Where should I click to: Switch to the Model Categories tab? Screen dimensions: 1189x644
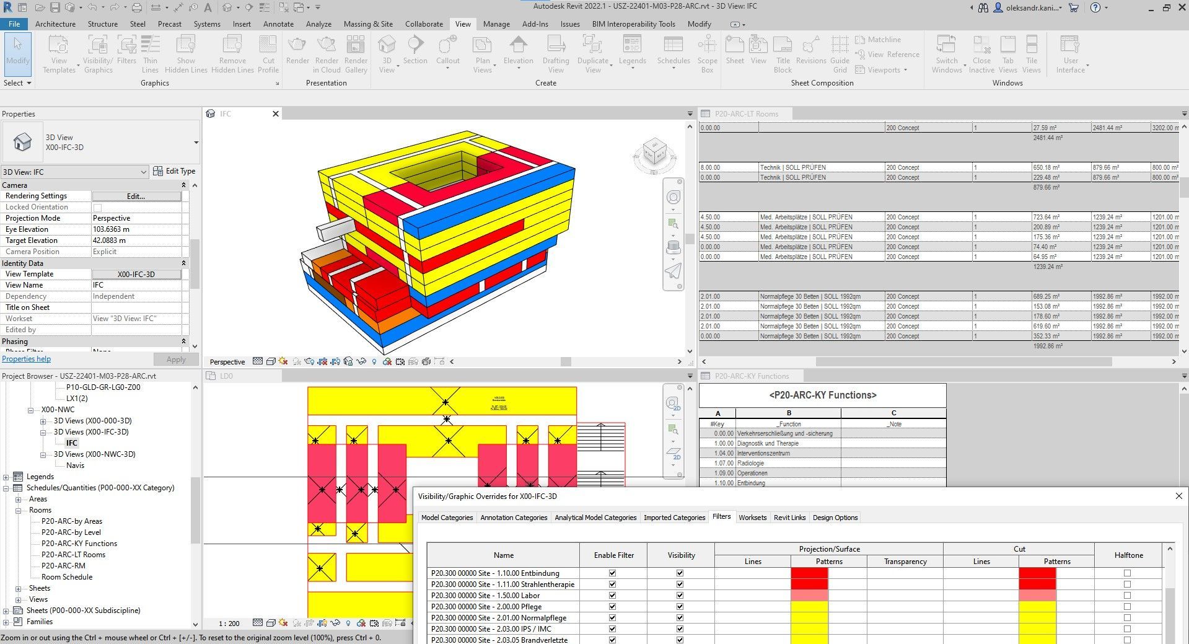coord(447,518)
